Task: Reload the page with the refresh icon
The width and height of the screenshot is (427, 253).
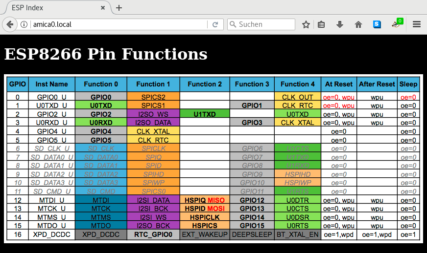Action: point(215,24)
